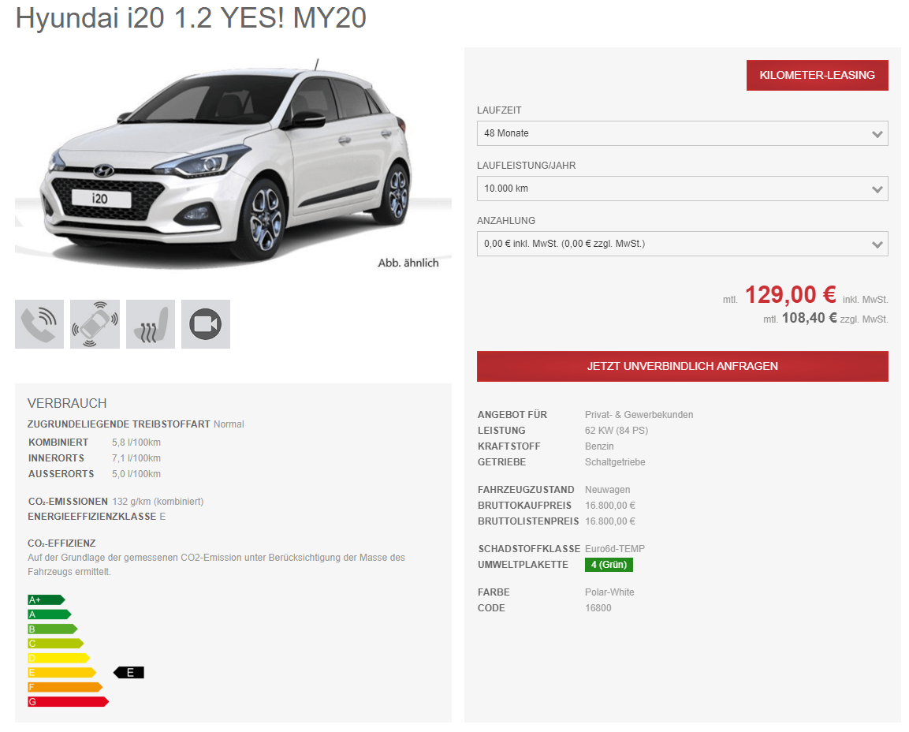Click the red G efficiency class arrow
Image resolution: width=909 pixels, height=732 pixels.
coord(69,702)
